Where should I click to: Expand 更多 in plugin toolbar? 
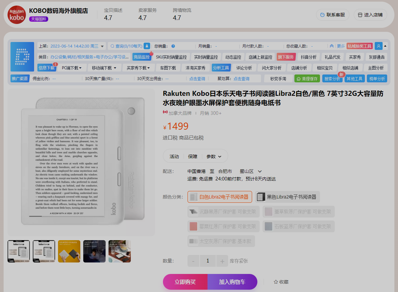(341, 46)
